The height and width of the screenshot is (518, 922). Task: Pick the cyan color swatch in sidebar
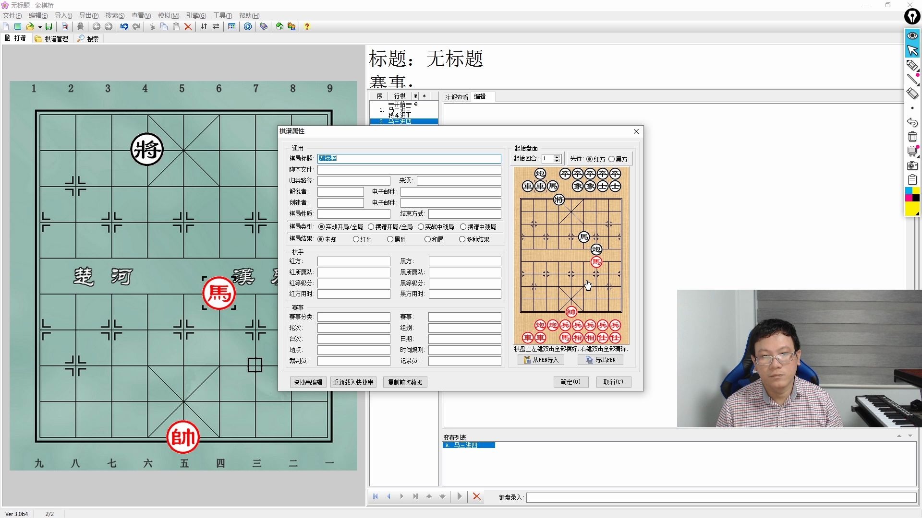tap(909, 191)
